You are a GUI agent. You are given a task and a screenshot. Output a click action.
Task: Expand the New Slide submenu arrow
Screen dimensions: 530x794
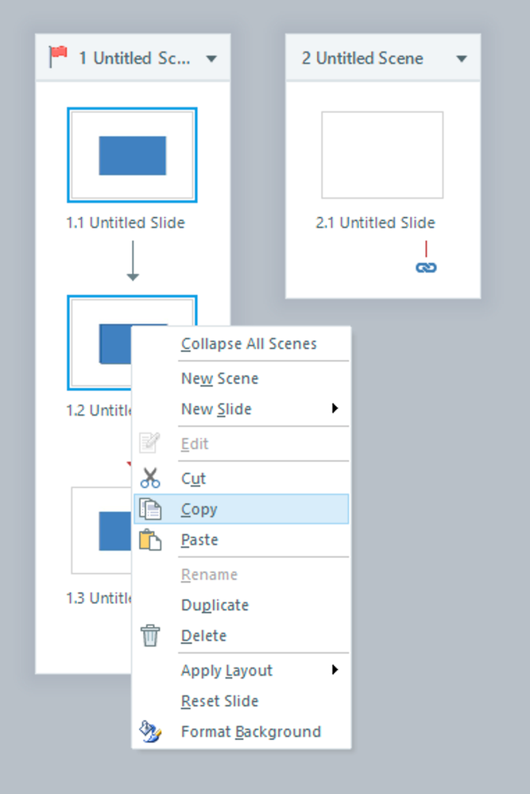coord(335,409)
